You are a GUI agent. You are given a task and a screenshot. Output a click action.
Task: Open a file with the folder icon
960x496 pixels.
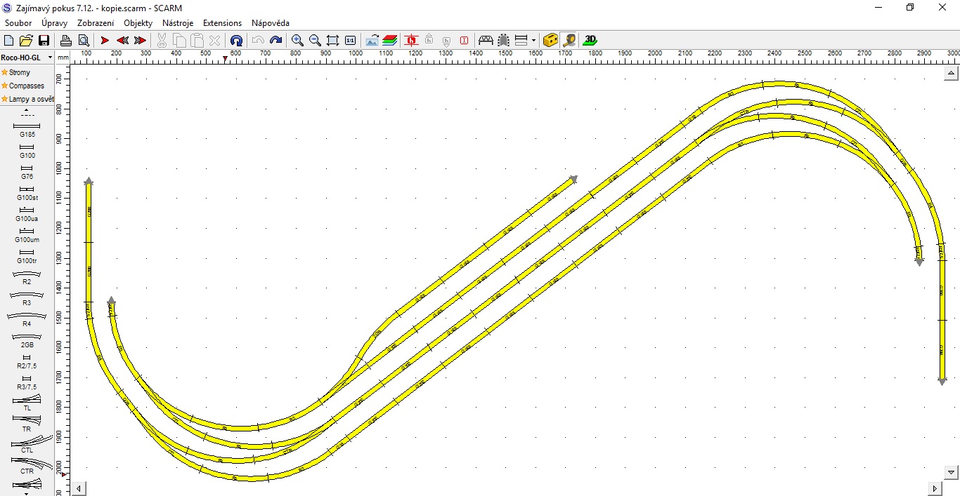tap(26, 41)
